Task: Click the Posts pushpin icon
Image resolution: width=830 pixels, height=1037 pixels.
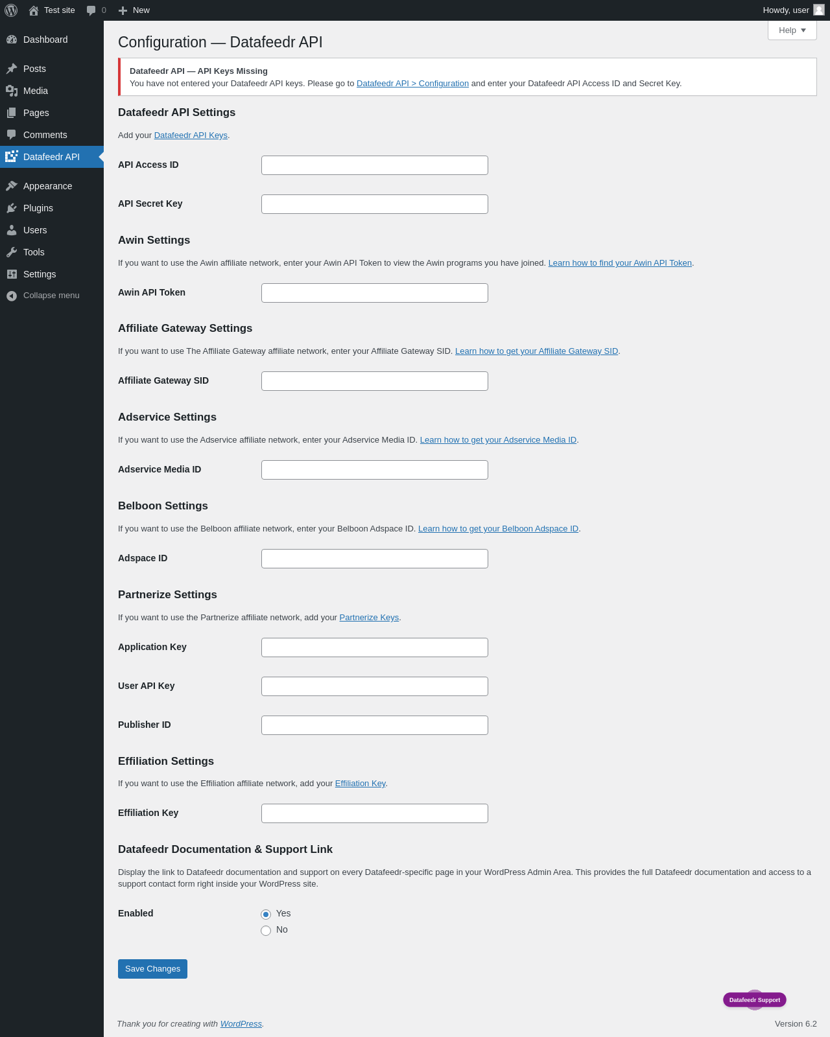Action: 12,69
